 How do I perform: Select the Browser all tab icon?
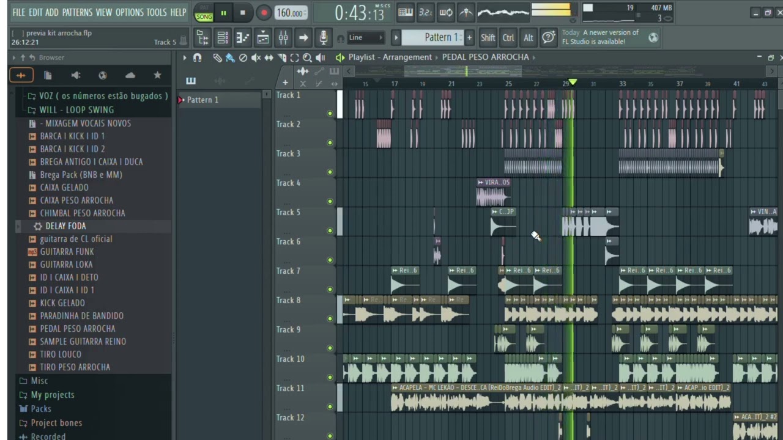(21, 75)
